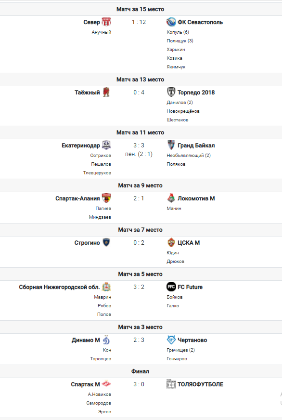Click the Север team logo
282x420 pixels.
[x=106, y=22]
